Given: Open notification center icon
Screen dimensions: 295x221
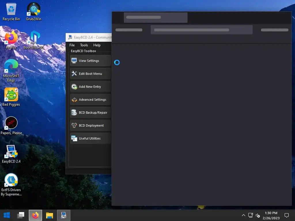Looking at the screenshot, I should point(287,215).
